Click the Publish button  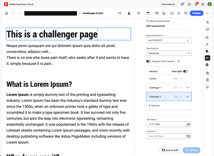[197, 13]
